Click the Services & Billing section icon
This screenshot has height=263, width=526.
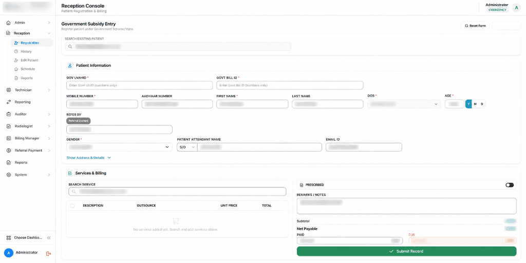click(70, 174)
